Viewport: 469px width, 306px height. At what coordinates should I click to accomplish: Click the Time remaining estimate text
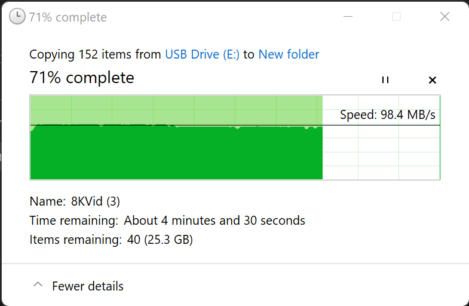[x=214, y=221]
